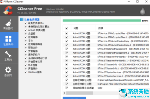Toggle the select-all checkbox in results header

(x=67, y=28)
